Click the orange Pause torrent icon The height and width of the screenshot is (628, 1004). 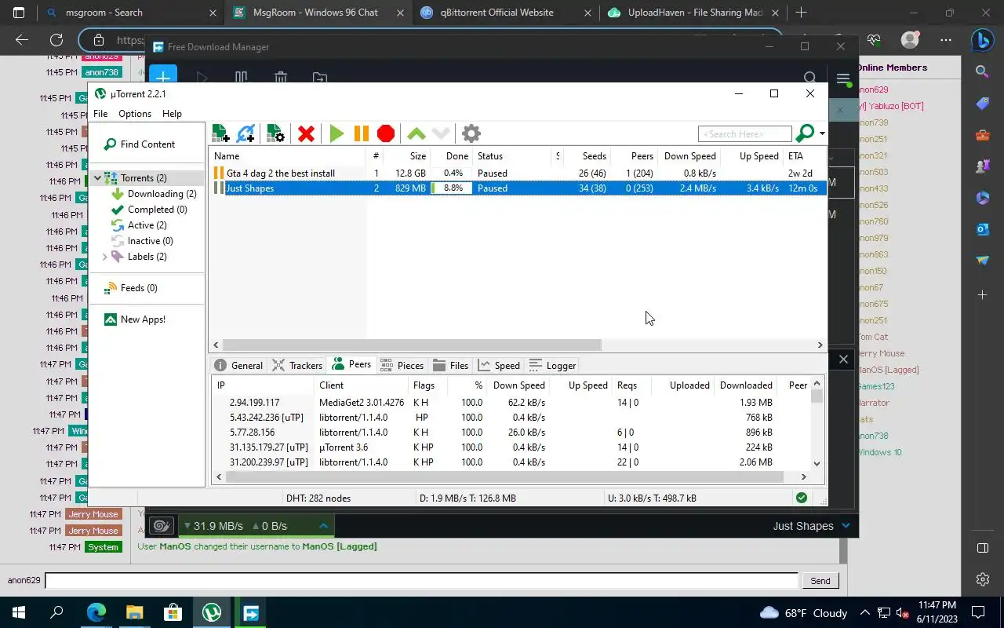click(361, 133)
